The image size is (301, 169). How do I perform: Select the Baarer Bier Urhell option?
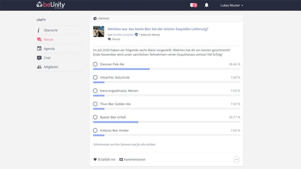pos(95,117)
